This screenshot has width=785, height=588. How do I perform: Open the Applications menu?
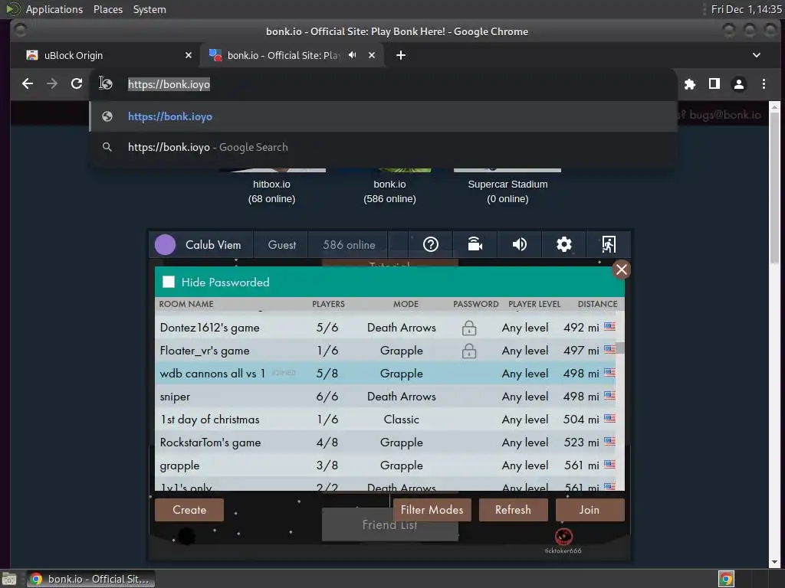pos(54,9)
